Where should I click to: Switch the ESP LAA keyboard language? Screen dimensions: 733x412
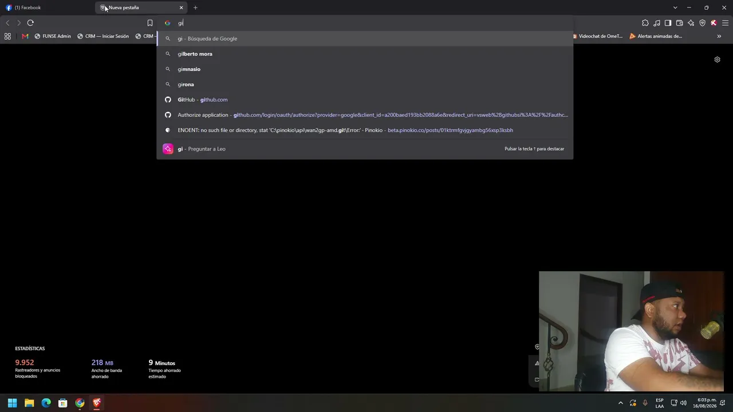point(660,403)
